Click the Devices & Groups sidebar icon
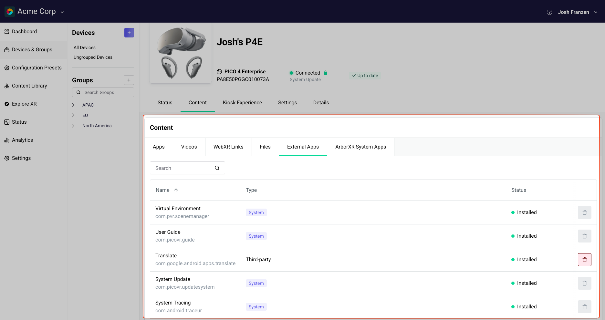 (x=7, y=50)
